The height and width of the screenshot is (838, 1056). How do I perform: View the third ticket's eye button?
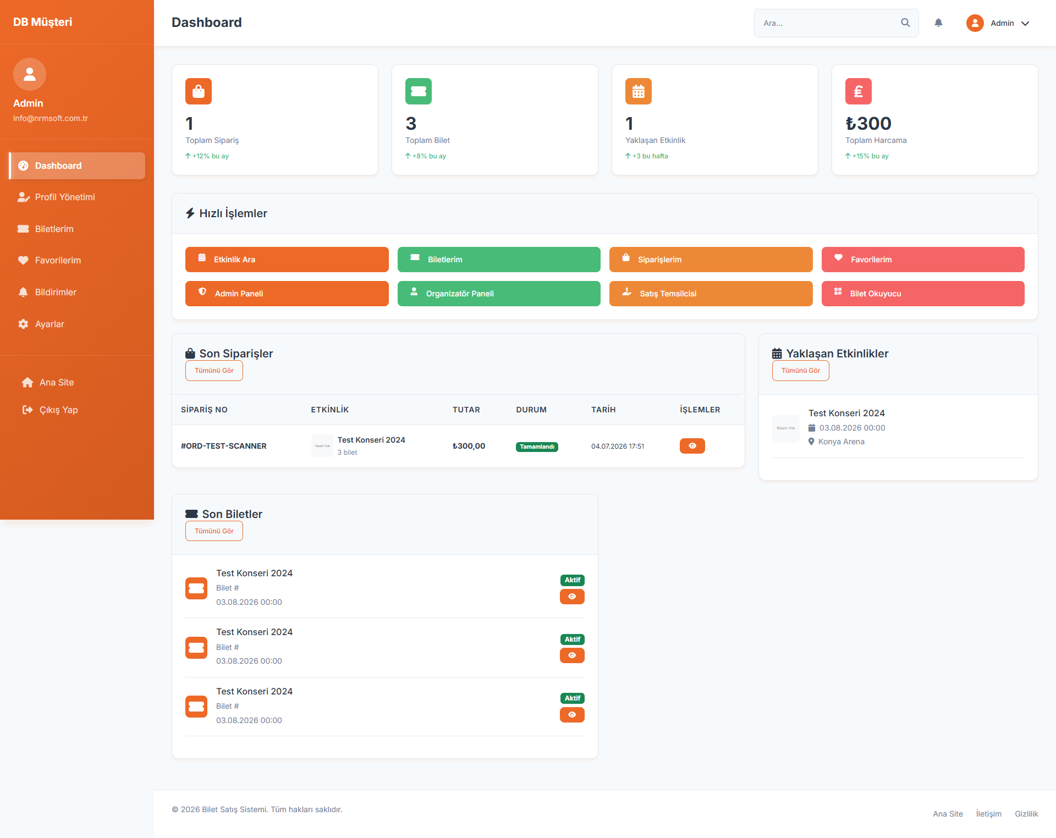pyautogui.click(x=572, y=715)
